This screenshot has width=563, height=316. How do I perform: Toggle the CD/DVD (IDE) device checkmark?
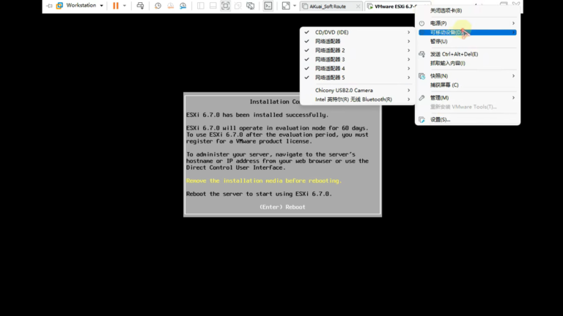[x=306, y=32]
